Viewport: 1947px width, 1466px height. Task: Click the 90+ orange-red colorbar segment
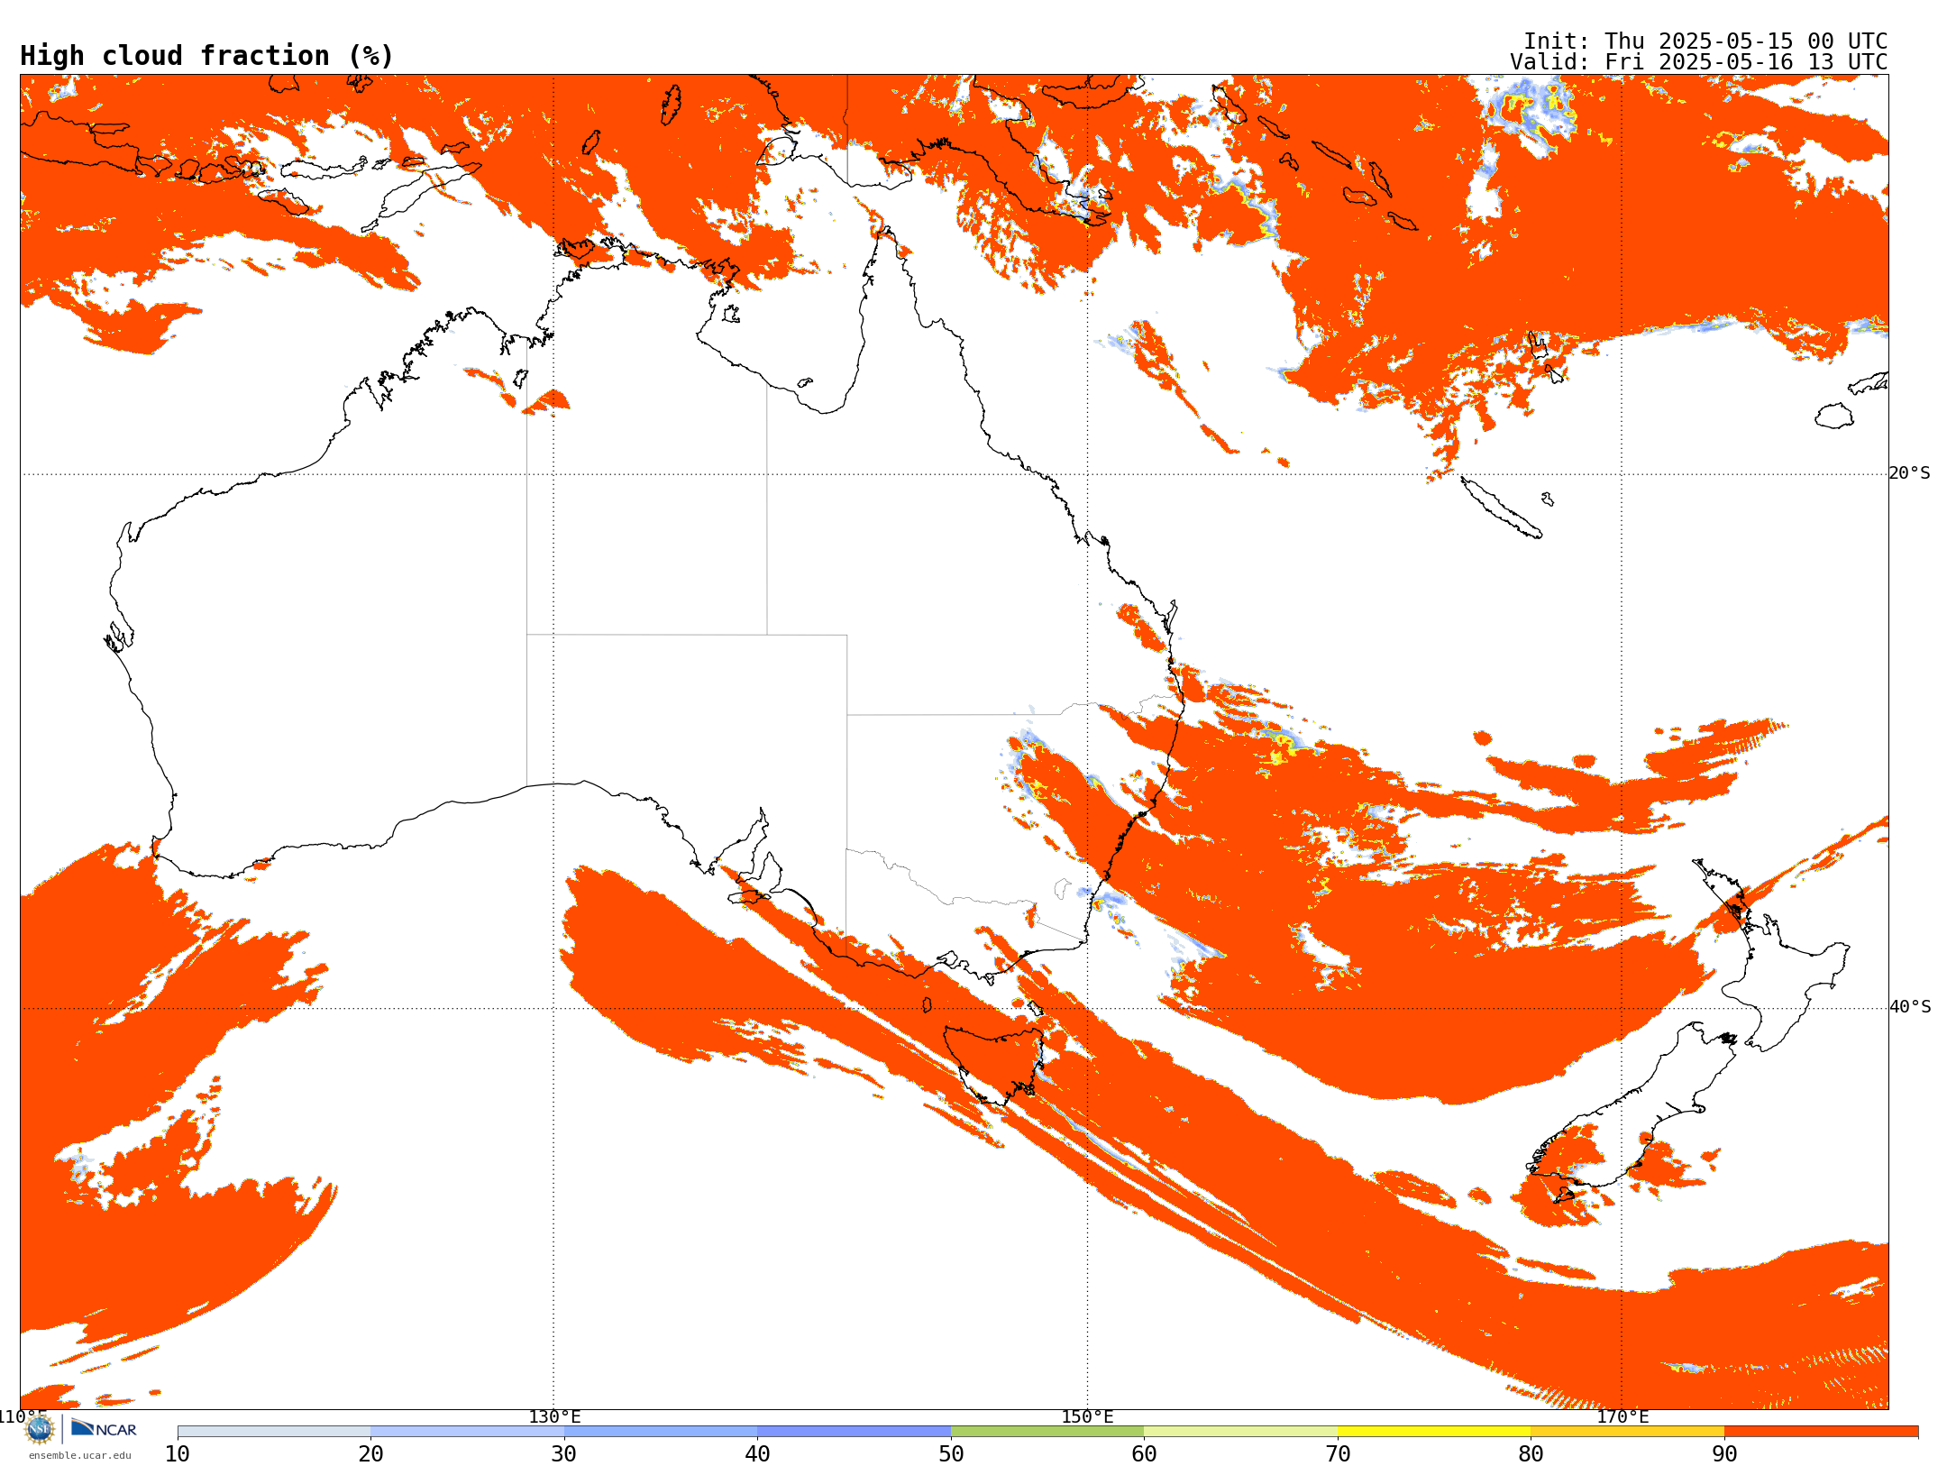(x=1821, y=1432)
